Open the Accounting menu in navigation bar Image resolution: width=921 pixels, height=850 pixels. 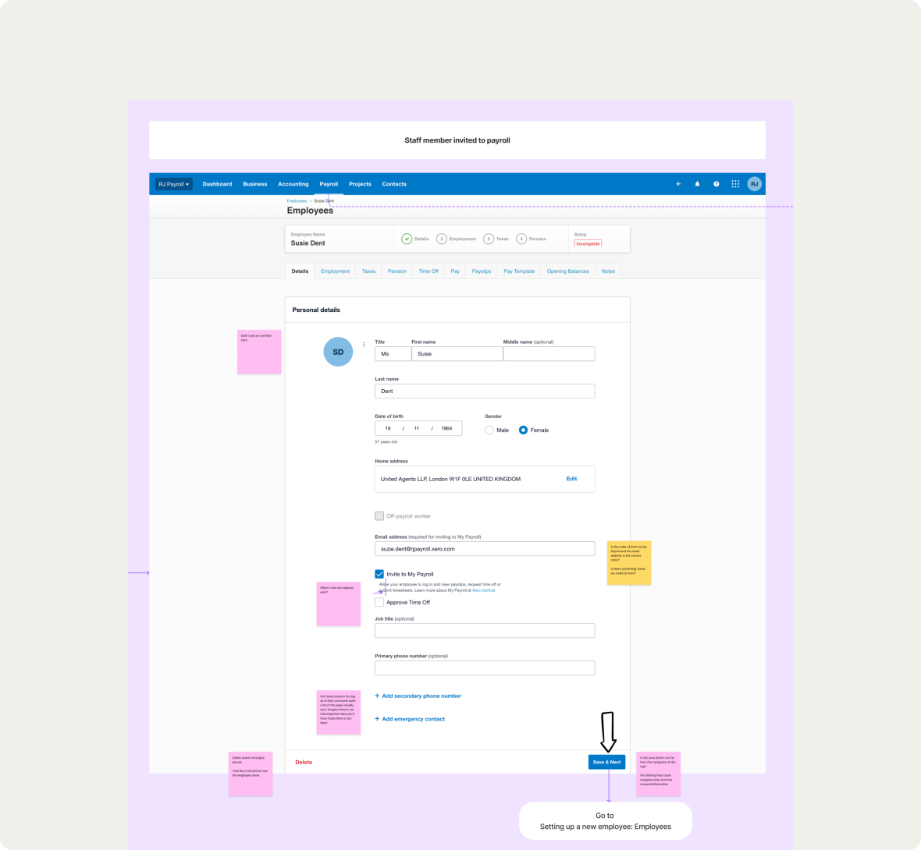(293, 184)
